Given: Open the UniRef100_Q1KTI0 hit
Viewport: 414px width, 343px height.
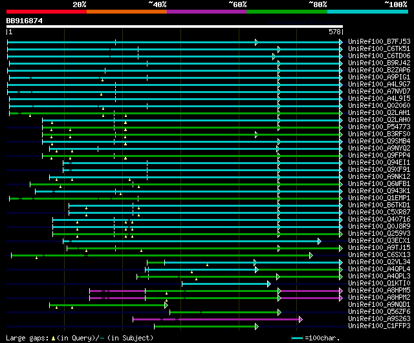Looking at the screenshot, I should click(379, 284).
